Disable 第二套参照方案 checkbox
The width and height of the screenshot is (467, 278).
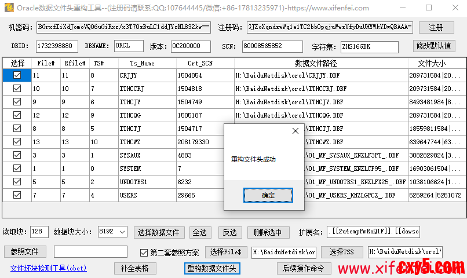(x=144, y=253)
